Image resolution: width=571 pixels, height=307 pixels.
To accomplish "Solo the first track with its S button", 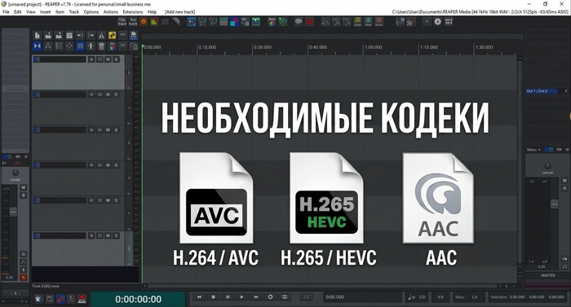I will click(116, 59).
